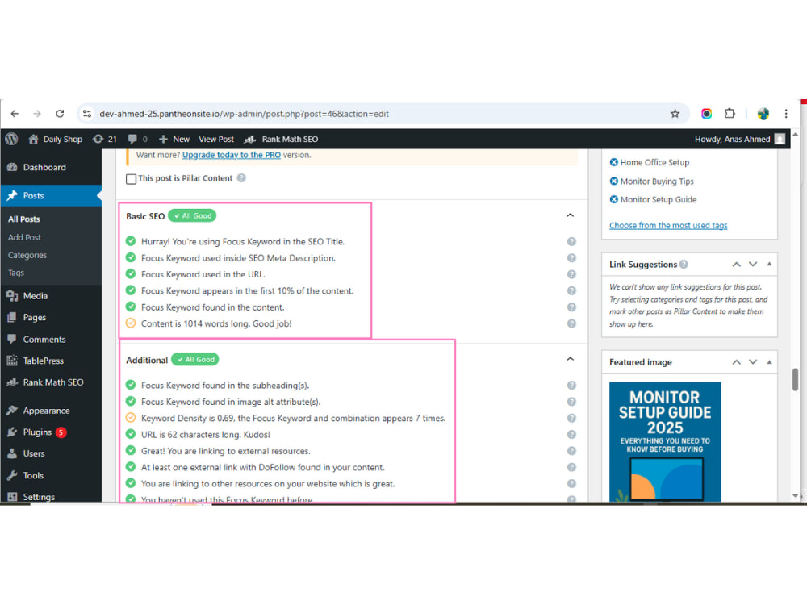
Task: Collapse the Additional section
Action: click(571, 359)
